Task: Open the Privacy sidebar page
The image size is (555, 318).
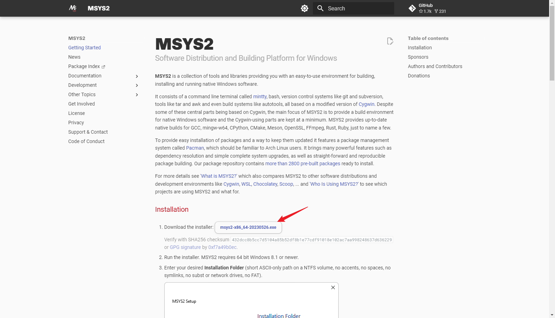Action: coord(76,123)
